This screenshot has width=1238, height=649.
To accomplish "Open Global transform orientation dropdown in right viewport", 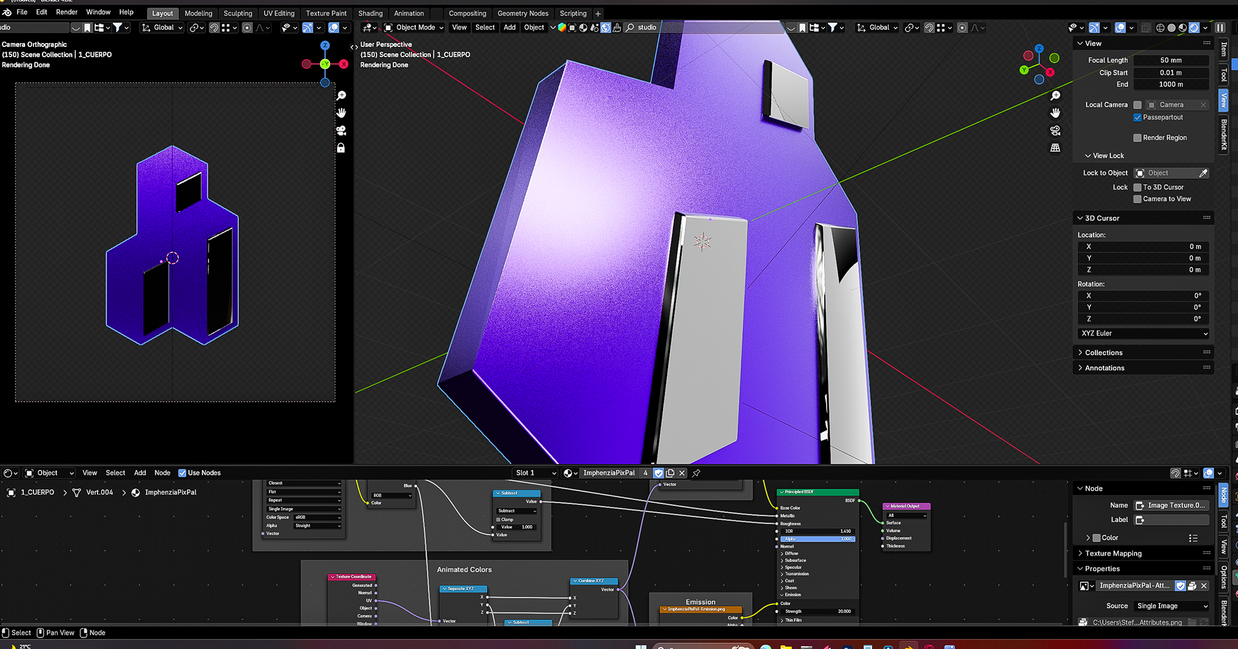I will click(x=878, y=28).
